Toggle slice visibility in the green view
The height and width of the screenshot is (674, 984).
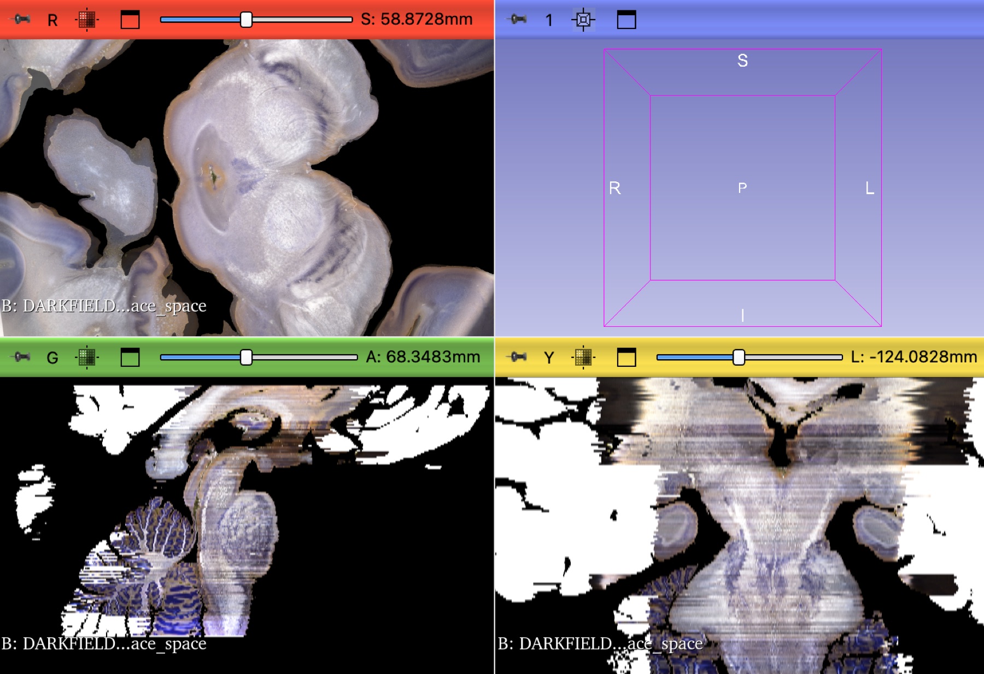click(x=86, y=357)
